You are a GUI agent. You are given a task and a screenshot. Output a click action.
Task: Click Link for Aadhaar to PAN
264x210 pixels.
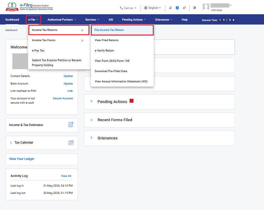[70, 91]
